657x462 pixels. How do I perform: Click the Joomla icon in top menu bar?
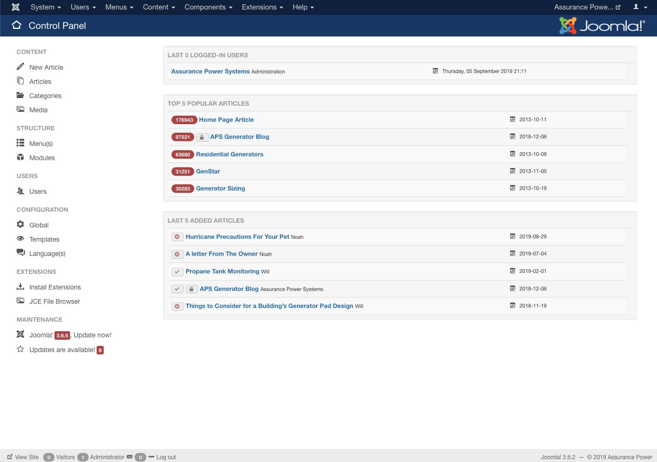pyautogui.click(x=16, y=7)
